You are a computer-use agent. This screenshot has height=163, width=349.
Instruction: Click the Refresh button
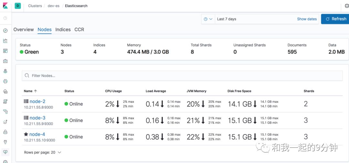(335, 19)
